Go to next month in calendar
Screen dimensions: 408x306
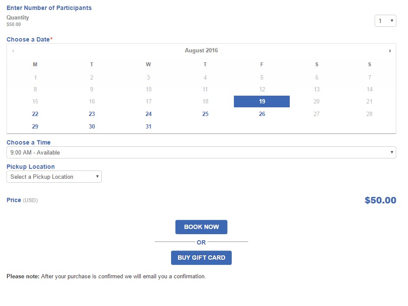[x=390, y=51]
